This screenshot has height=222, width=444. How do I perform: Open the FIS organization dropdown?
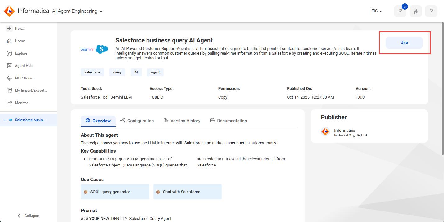click(x=377, y=11)
